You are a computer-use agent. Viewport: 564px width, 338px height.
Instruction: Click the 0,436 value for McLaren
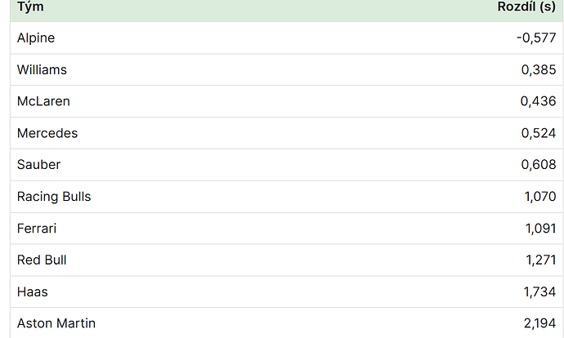[538, 101]
